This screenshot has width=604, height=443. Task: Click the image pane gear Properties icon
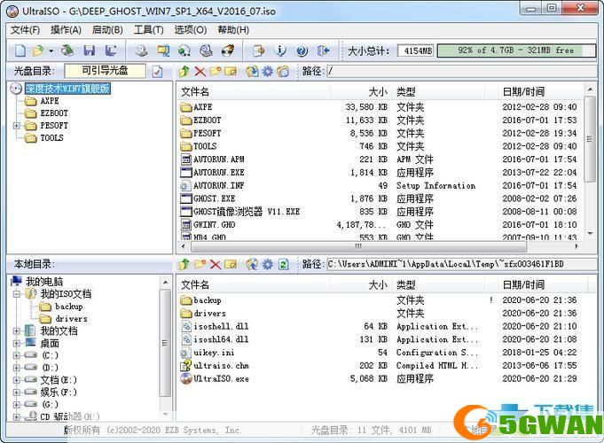coord(267,71)
